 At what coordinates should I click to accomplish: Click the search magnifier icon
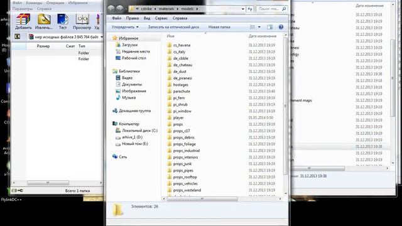[284, 9]
